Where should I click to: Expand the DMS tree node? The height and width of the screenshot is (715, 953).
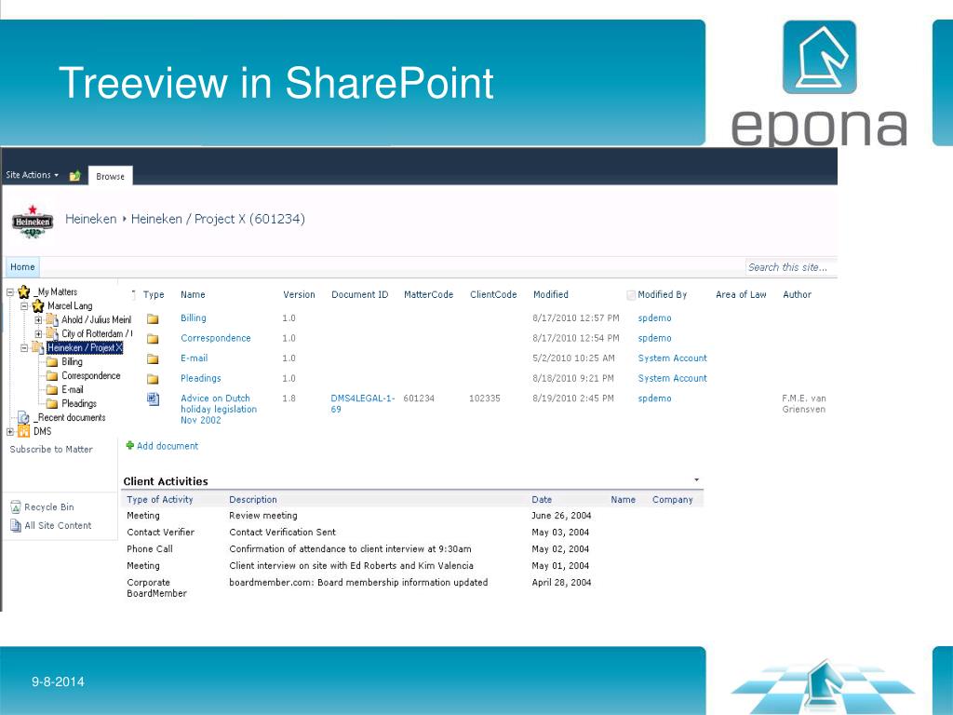9,432
